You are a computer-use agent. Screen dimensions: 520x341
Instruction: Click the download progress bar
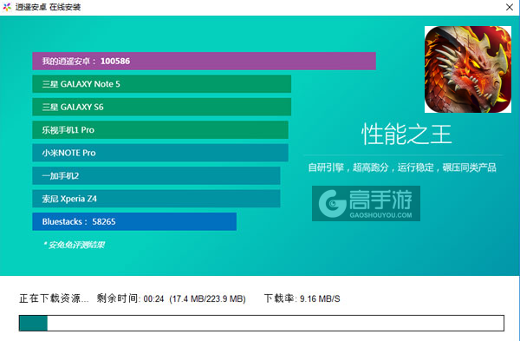click(x=262, y=323)
